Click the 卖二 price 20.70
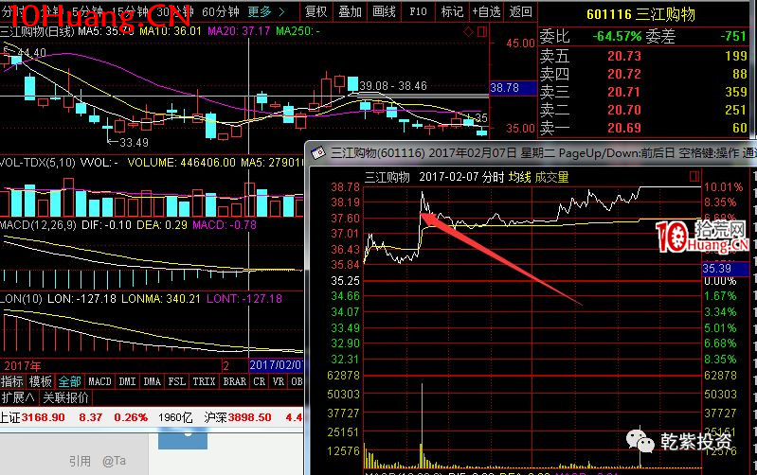 (623, 110)
